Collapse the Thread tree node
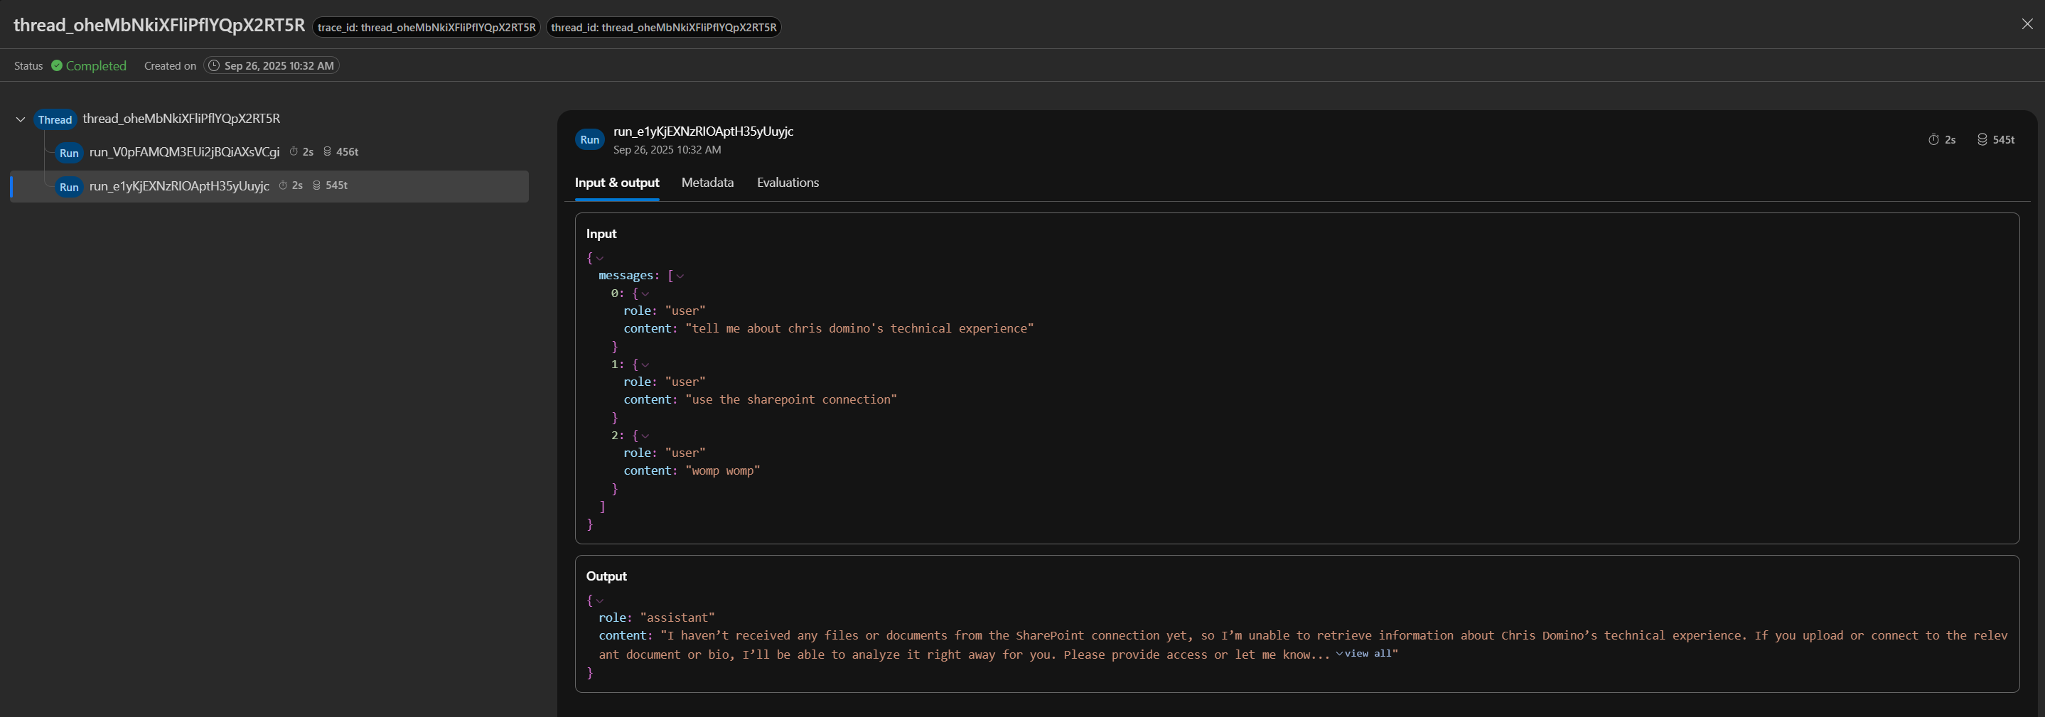 [21, 119]
